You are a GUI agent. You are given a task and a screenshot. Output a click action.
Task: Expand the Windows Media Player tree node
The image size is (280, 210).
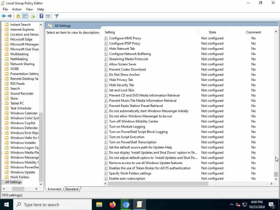coord(2,153)
